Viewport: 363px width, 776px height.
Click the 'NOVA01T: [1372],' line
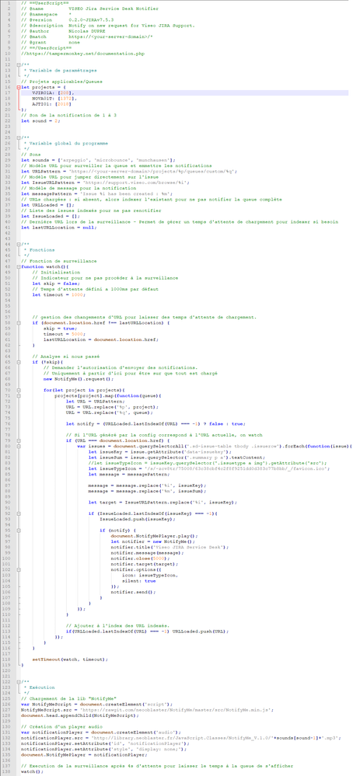tap(54, 99)
